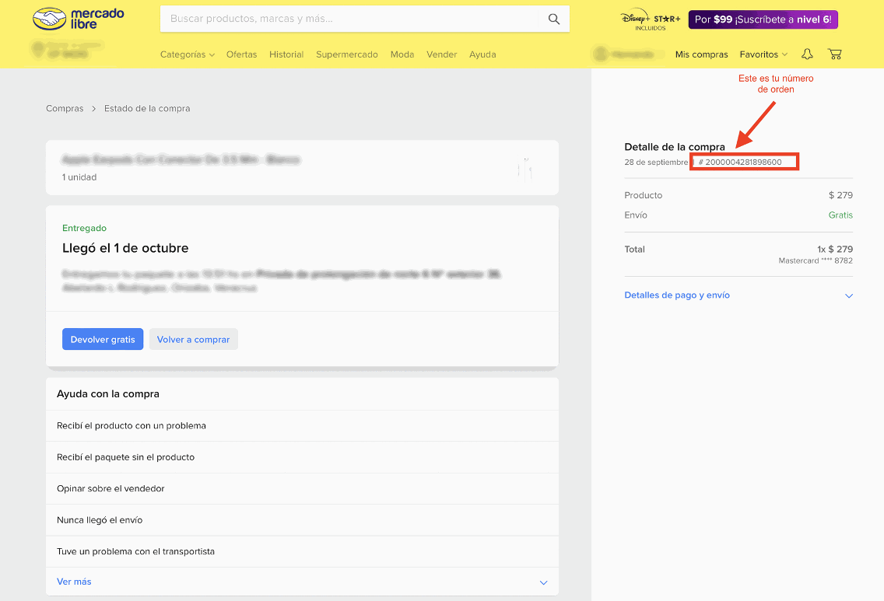Expand Detalles de pago y envío
Screen dimensions: 884x601
tap(738, 295)
